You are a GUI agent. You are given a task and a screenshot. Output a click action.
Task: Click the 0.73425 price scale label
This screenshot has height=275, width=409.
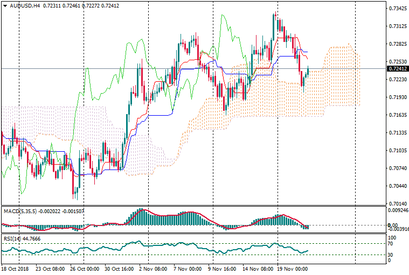click(x=397, y=9)
